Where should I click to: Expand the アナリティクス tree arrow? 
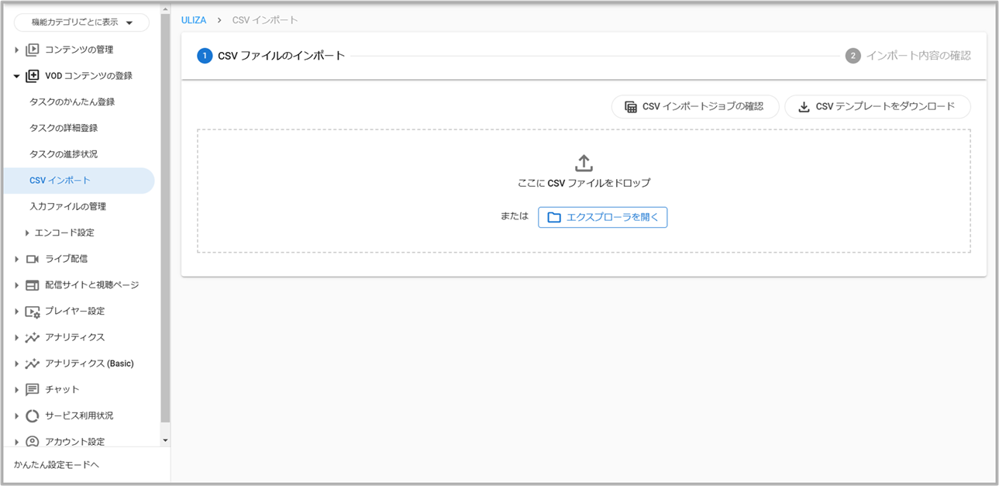point(16,337)
